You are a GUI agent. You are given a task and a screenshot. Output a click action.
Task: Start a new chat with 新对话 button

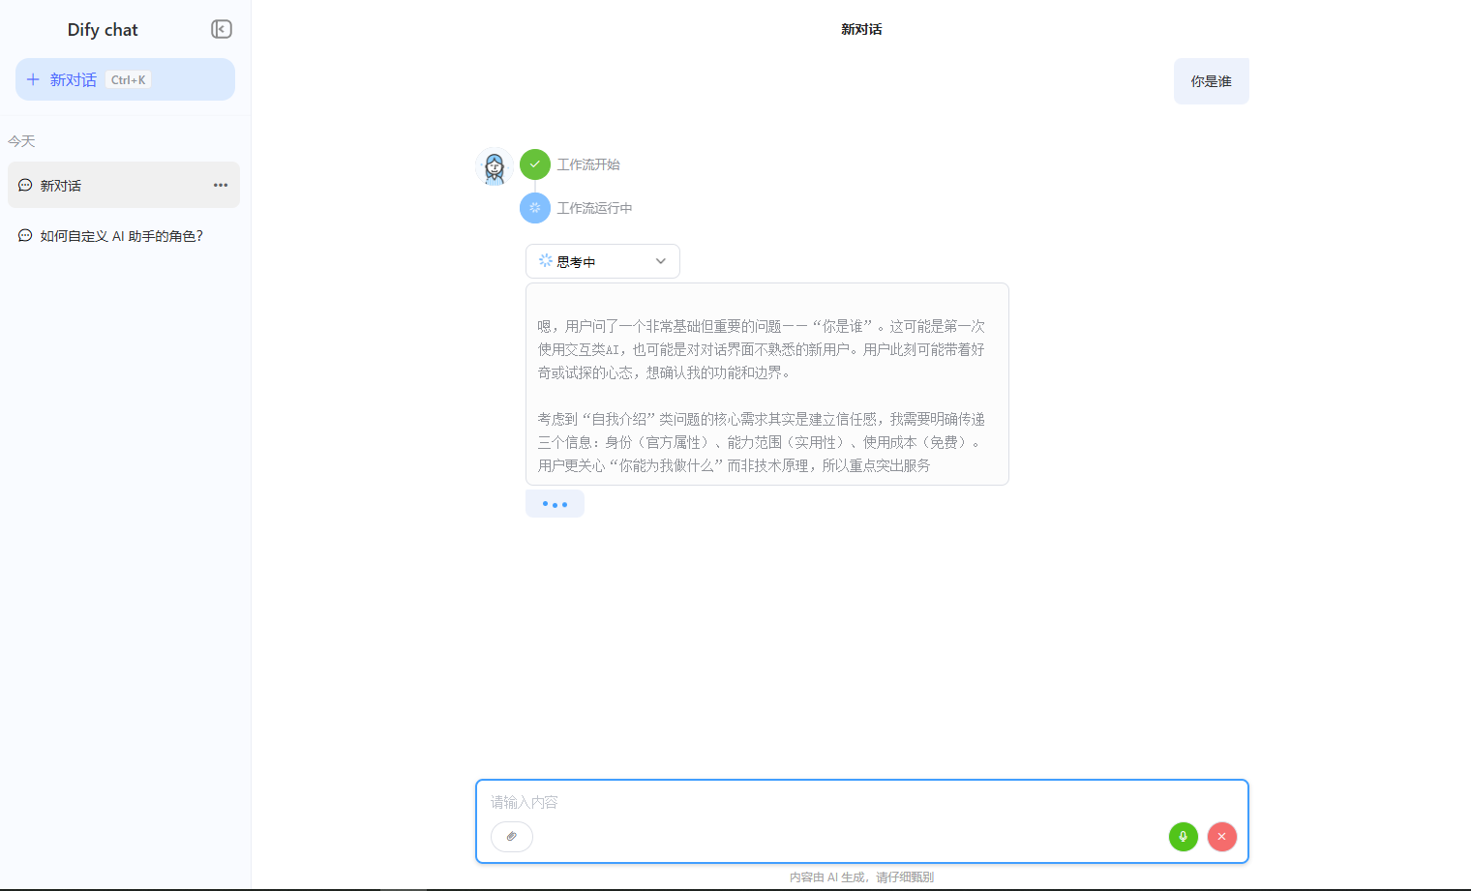coord(125,79)
